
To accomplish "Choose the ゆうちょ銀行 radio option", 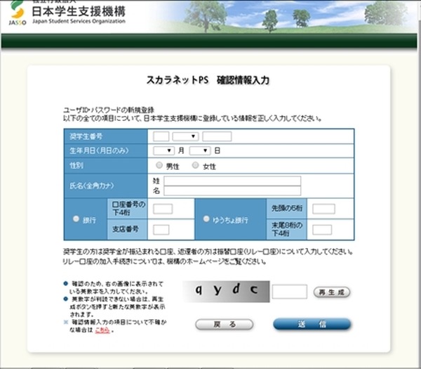I will [x=206, y=219].
